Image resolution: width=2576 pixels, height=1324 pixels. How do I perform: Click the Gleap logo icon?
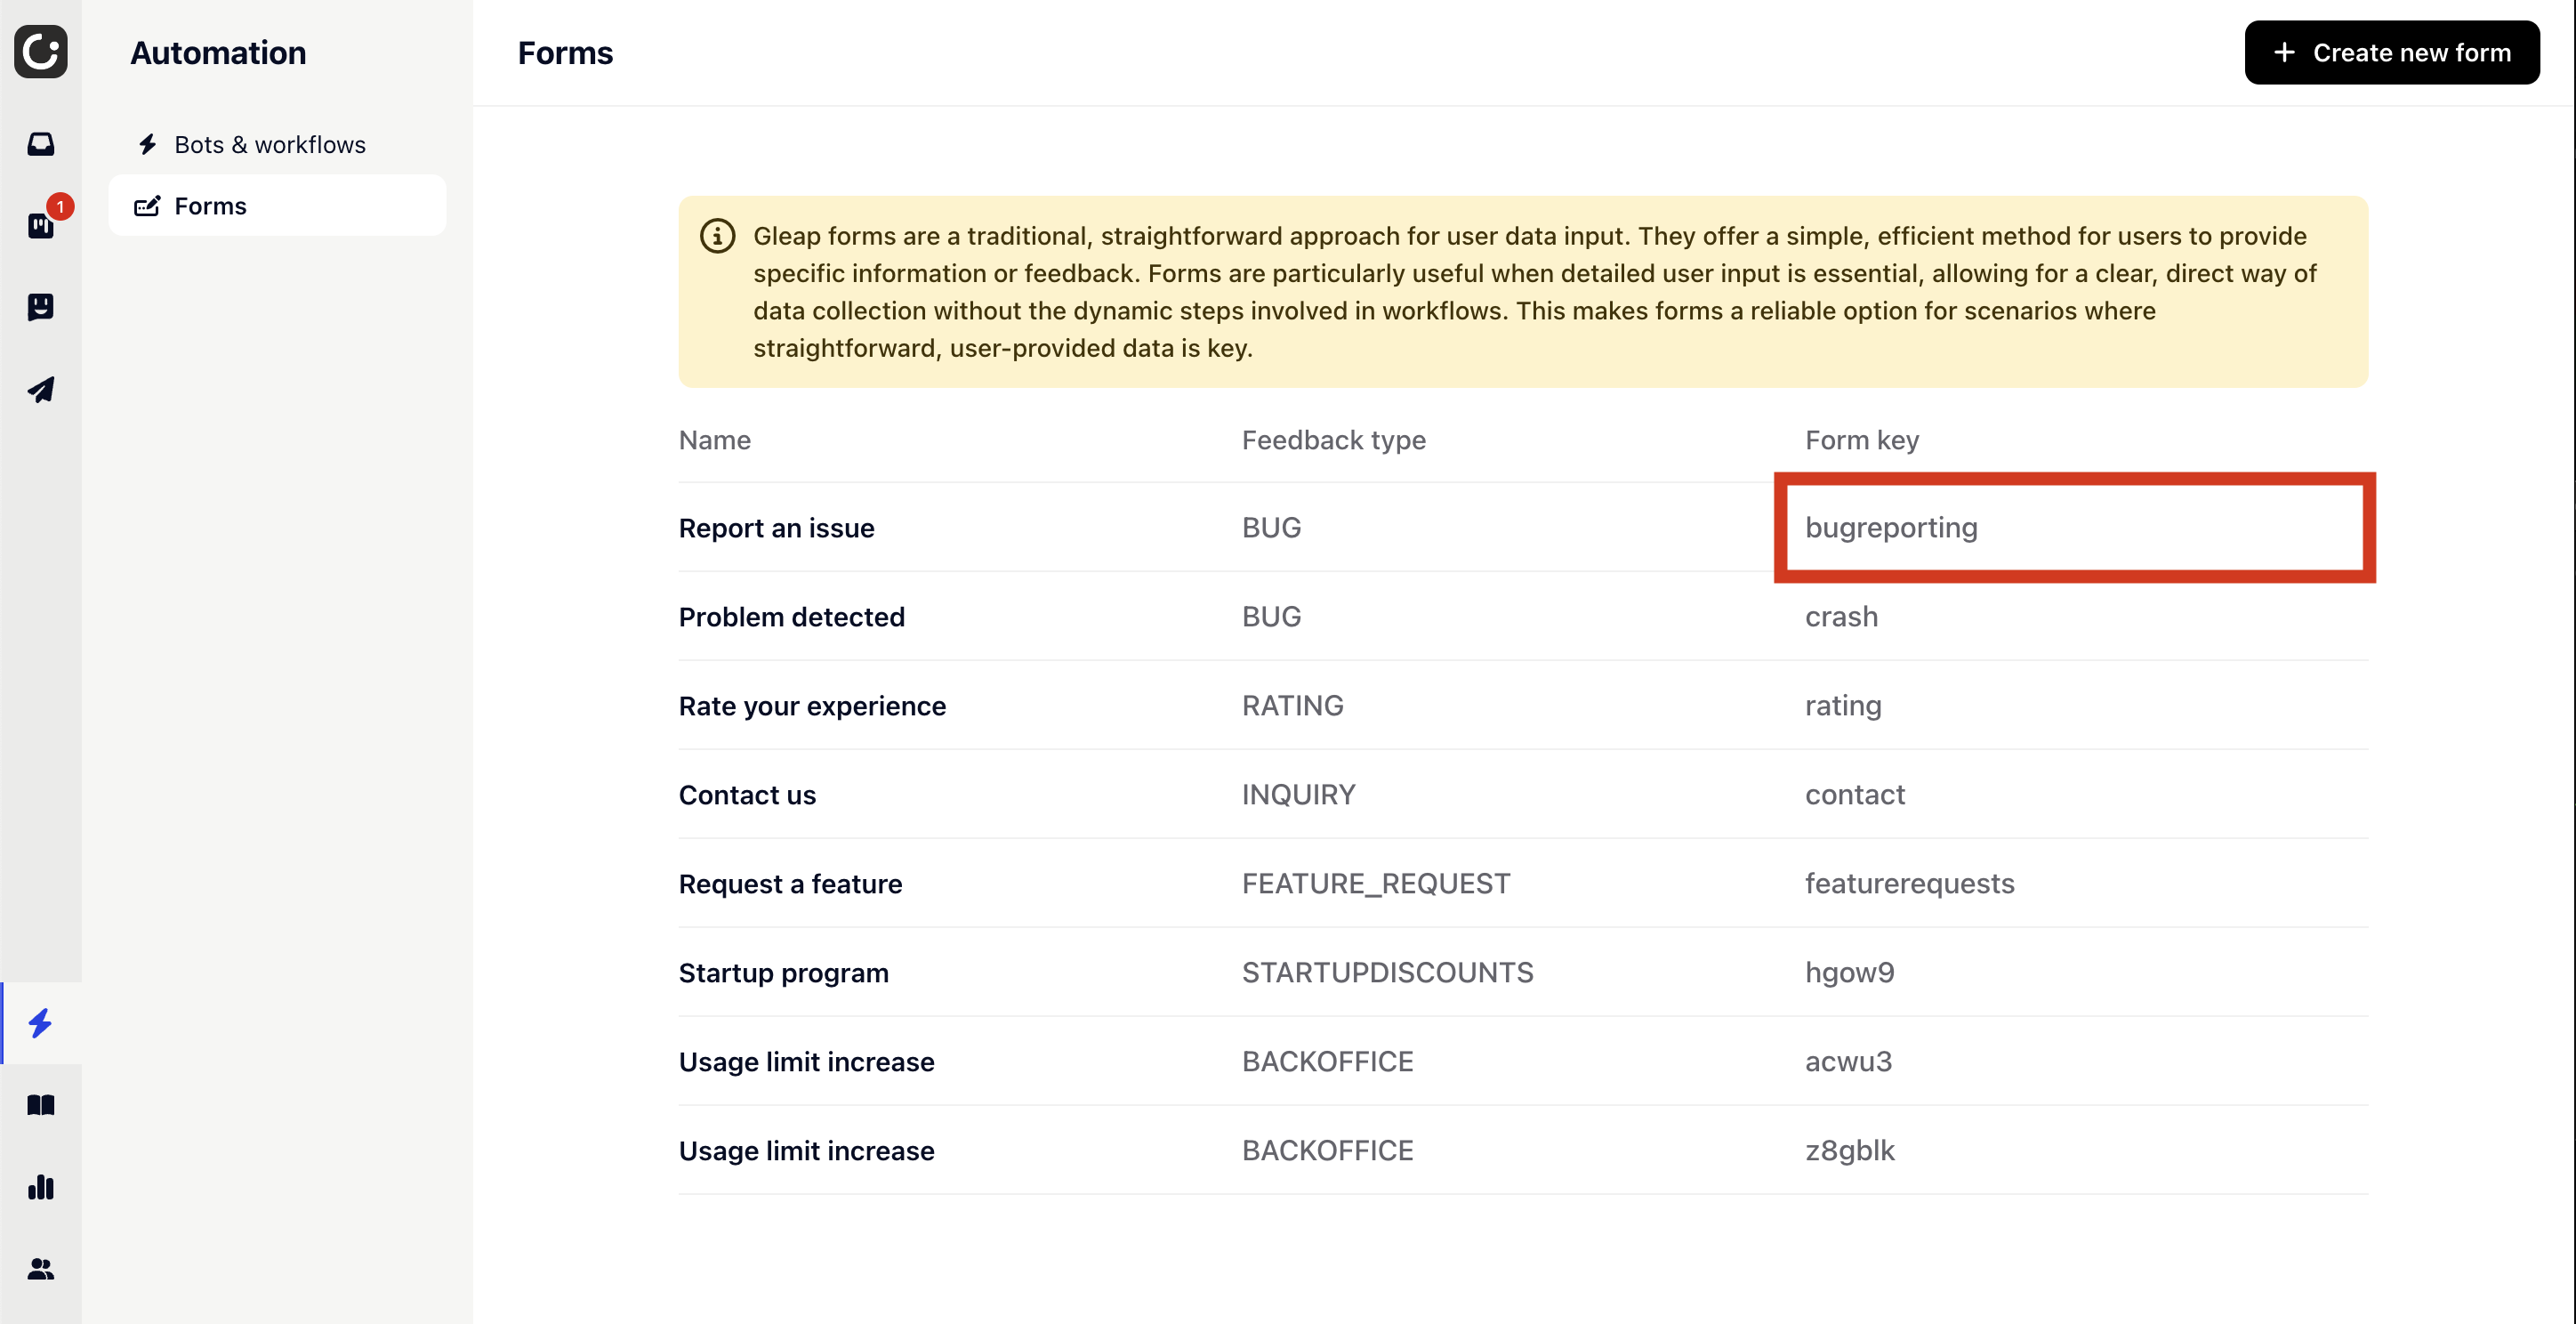coord(41,51)
